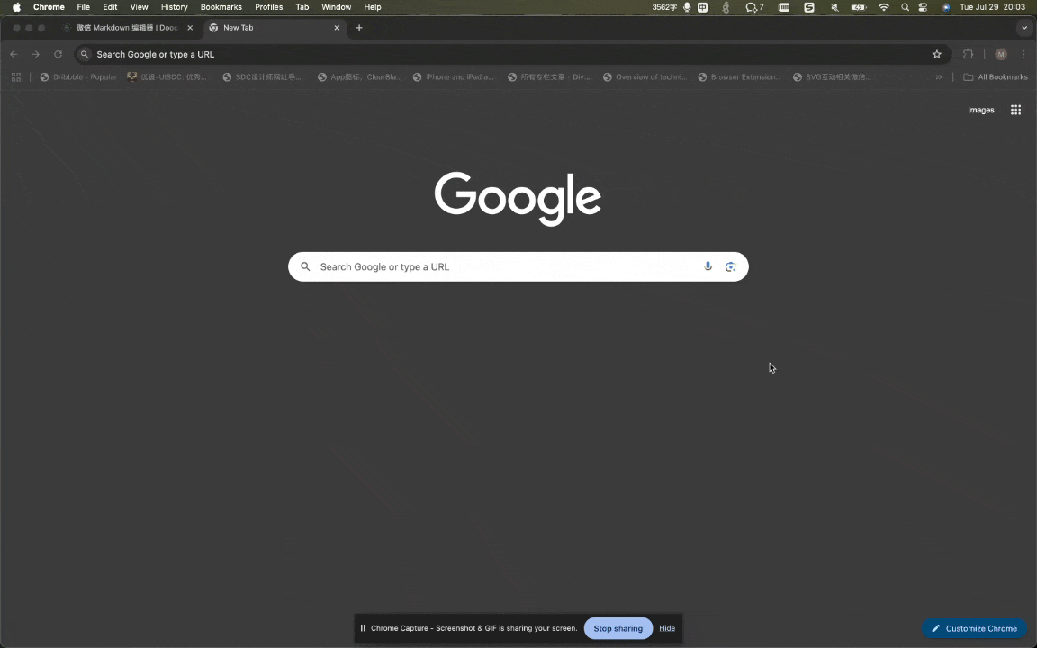Open the 优设-UISDC bookmark
Screen dimensions: 1037x648
click(x=167, y=76)
